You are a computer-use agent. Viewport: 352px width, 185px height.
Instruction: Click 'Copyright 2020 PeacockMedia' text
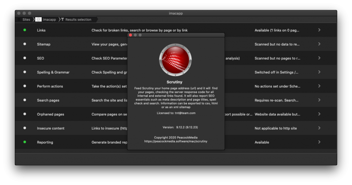(176, 137)
